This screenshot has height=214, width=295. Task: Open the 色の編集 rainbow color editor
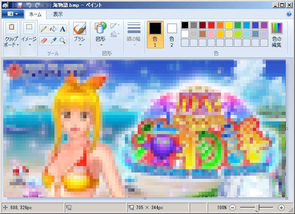277,28
